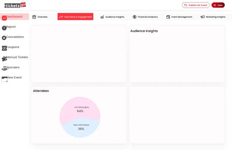Viewport: 232px width, 150px height.
Task: Click the Attendees card heading
Action: click(x=41, y=91)
